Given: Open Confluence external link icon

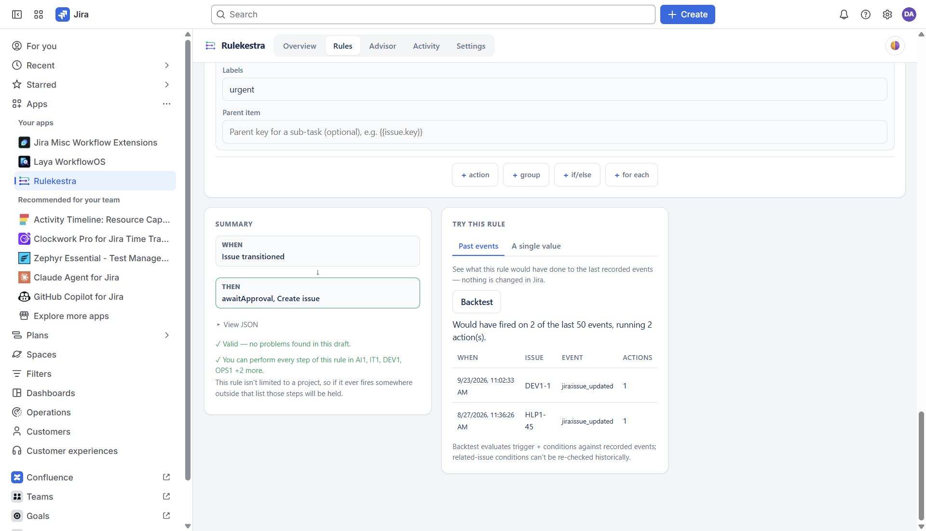Looking at the screenshot, I should (166, 477).
